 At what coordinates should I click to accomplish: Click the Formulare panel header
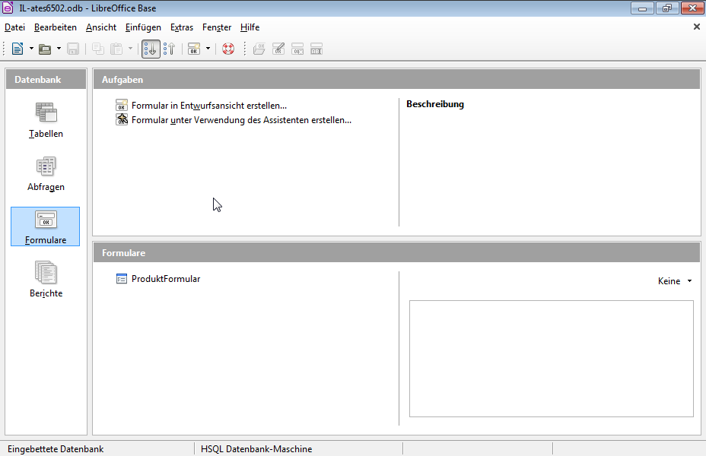tap(396, 253)
